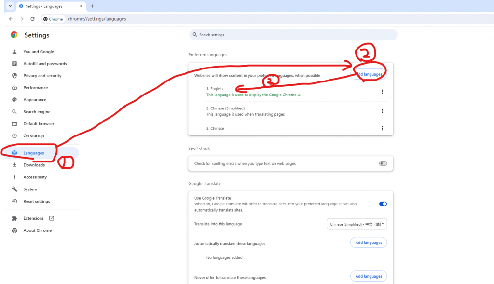Click the back navigation arrow
This screenshot has width=494, height=284.
tap(11, 19)
